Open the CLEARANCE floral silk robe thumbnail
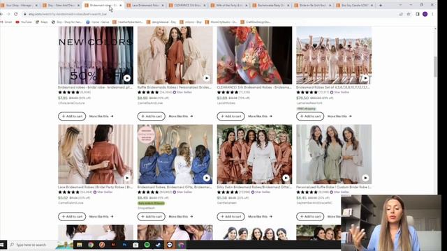The image size is (447, 251). click(254, 55)
